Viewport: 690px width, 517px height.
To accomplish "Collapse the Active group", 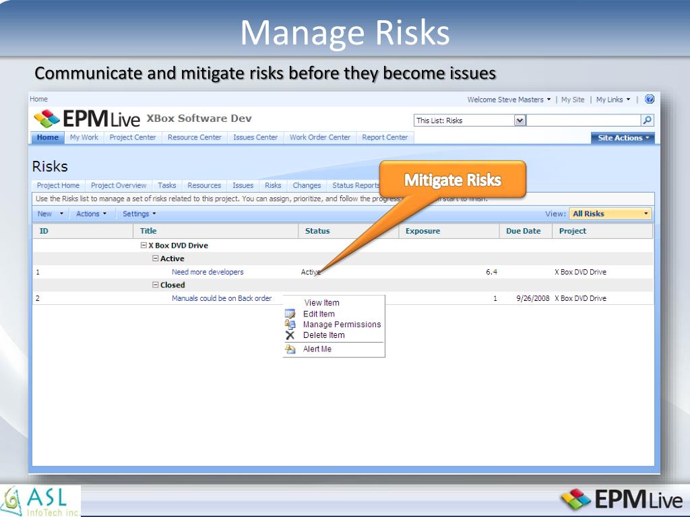I will click(156, 258).
